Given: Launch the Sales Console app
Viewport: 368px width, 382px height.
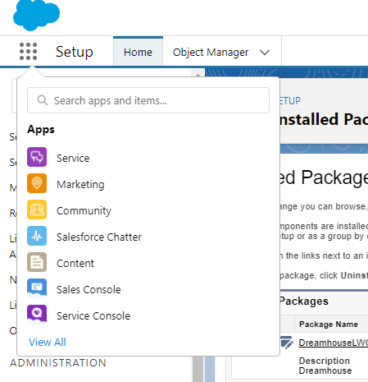Looking at the screenshot, I should 89,289.
